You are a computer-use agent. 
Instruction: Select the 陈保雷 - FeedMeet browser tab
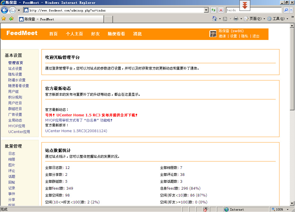(x=61, y=19)
